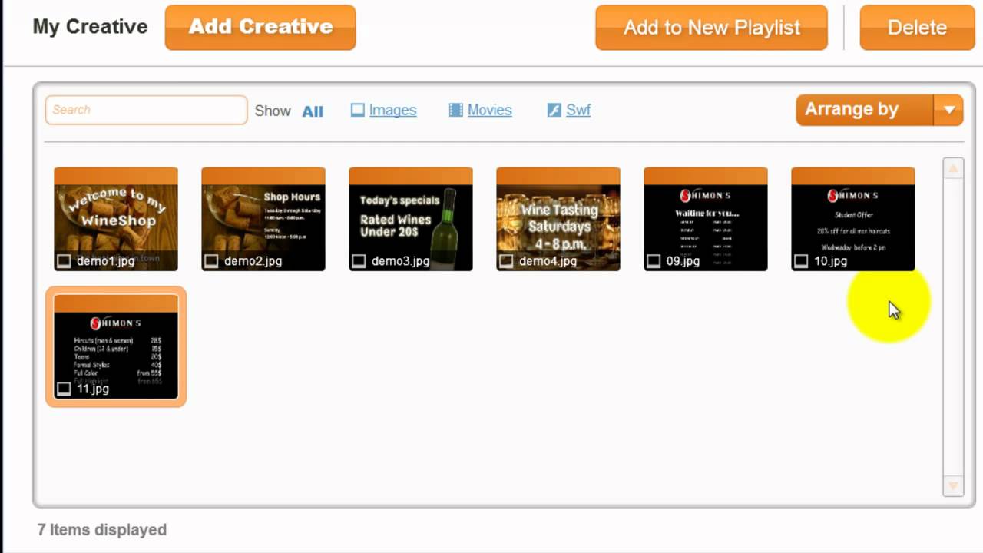Click Add to New Playlist
Screen dimensions: 983x553
(x=711, y=28)
